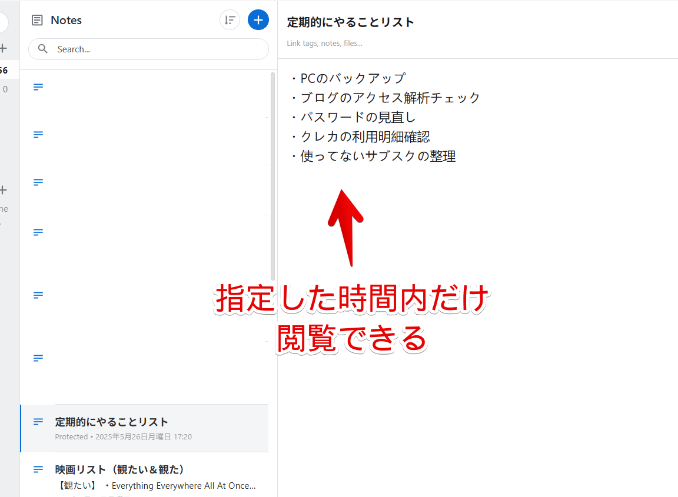Screen dimensions: 678x497
Task: Click the Notes heading label
Action: point(66,21)
